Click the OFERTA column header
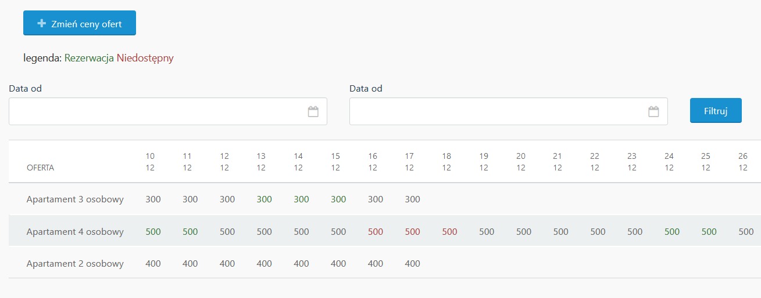761x298 pixels. [x=41, y=168]
